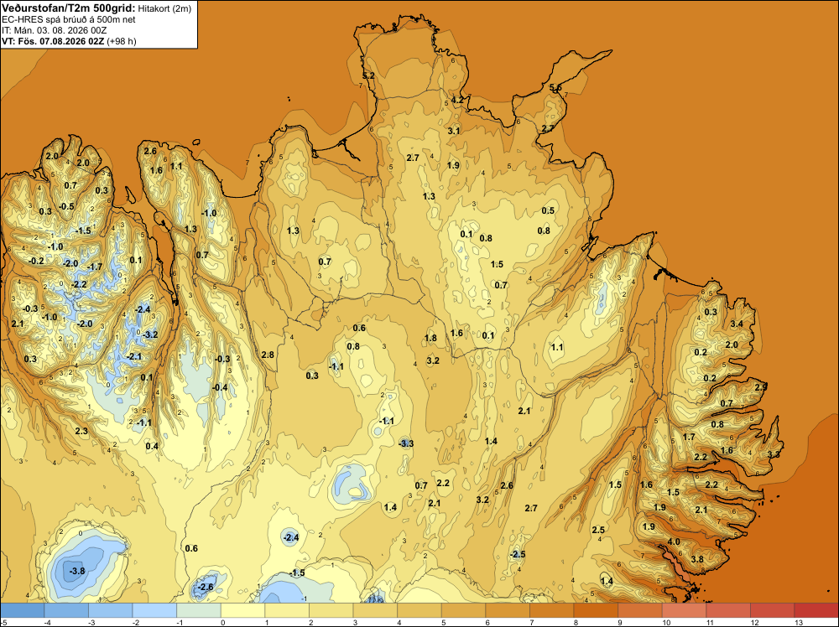Select the 2.8 temperature value
Viewport: 839px width, 627px height.
[x=268, y=355]
